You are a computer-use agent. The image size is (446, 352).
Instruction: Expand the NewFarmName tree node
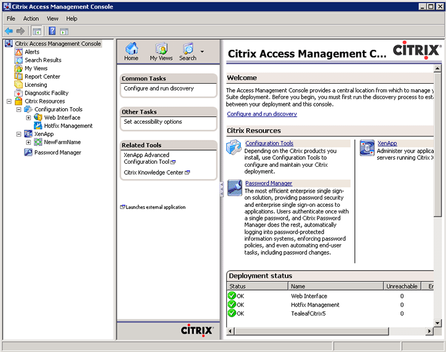[x=28, y=142]
